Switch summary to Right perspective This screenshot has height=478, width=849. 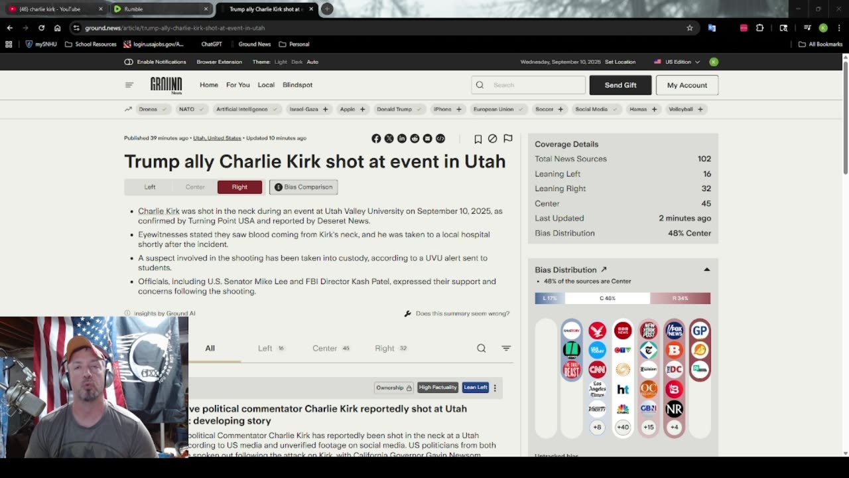pos(239,187)
